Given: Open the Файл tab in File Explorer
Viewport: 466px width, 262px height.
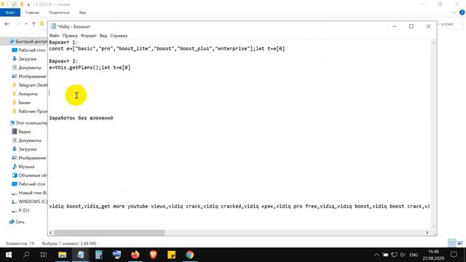Looking at the screenshot, I should [10, 12].
